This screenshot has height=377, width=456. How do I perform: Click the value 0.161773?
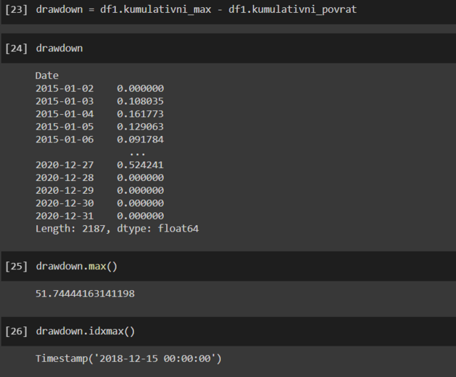coord(140,114)
